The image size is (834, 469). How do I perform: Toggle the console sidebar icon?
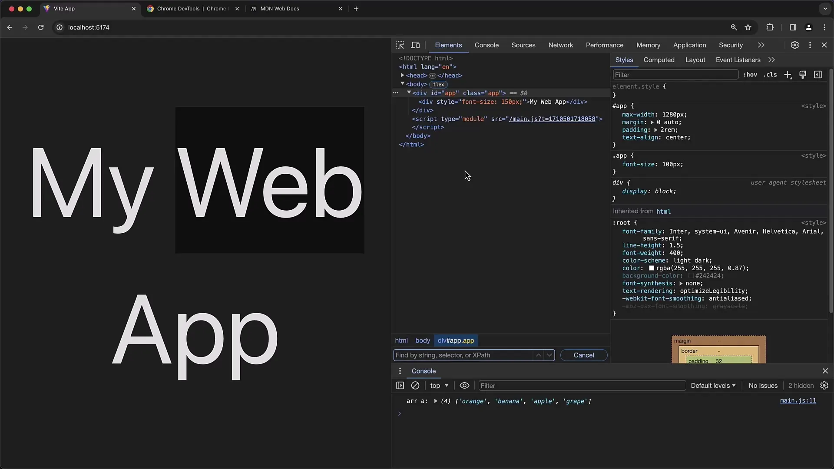click(x=400, y=386)
